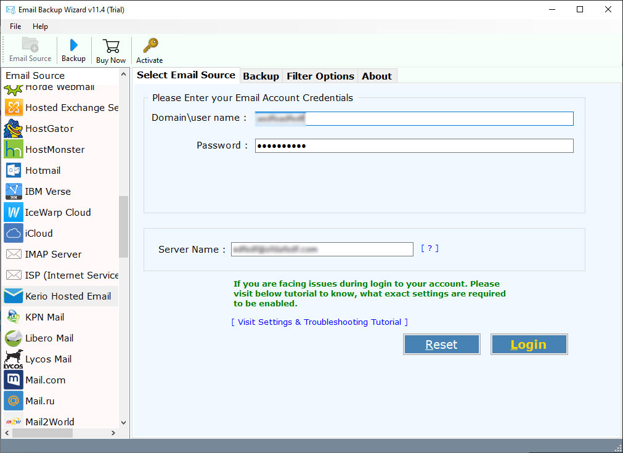Pick the Mail.ru at-sign icon
The image size is (623, 453).
click(14, 401)
